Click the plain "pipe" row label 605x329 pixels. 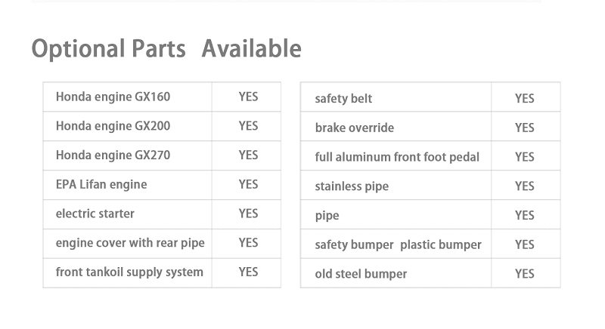327,216
